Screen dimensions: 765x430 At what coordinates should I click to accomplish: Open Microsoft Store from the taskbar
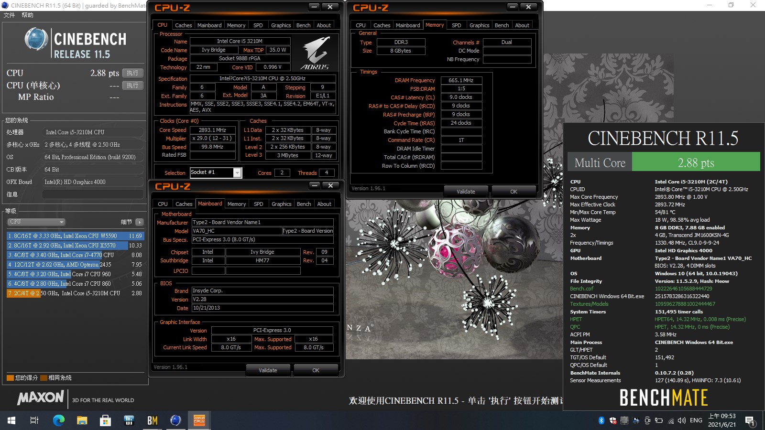click(x=105, y=420)
